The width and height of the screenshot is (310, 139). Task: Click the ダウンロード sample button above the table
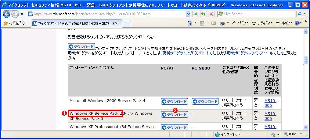pyautogui.click(x=81, y=47)
